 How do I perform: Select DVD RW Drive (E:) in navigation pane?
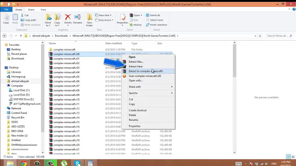click(x=24, y=100)
